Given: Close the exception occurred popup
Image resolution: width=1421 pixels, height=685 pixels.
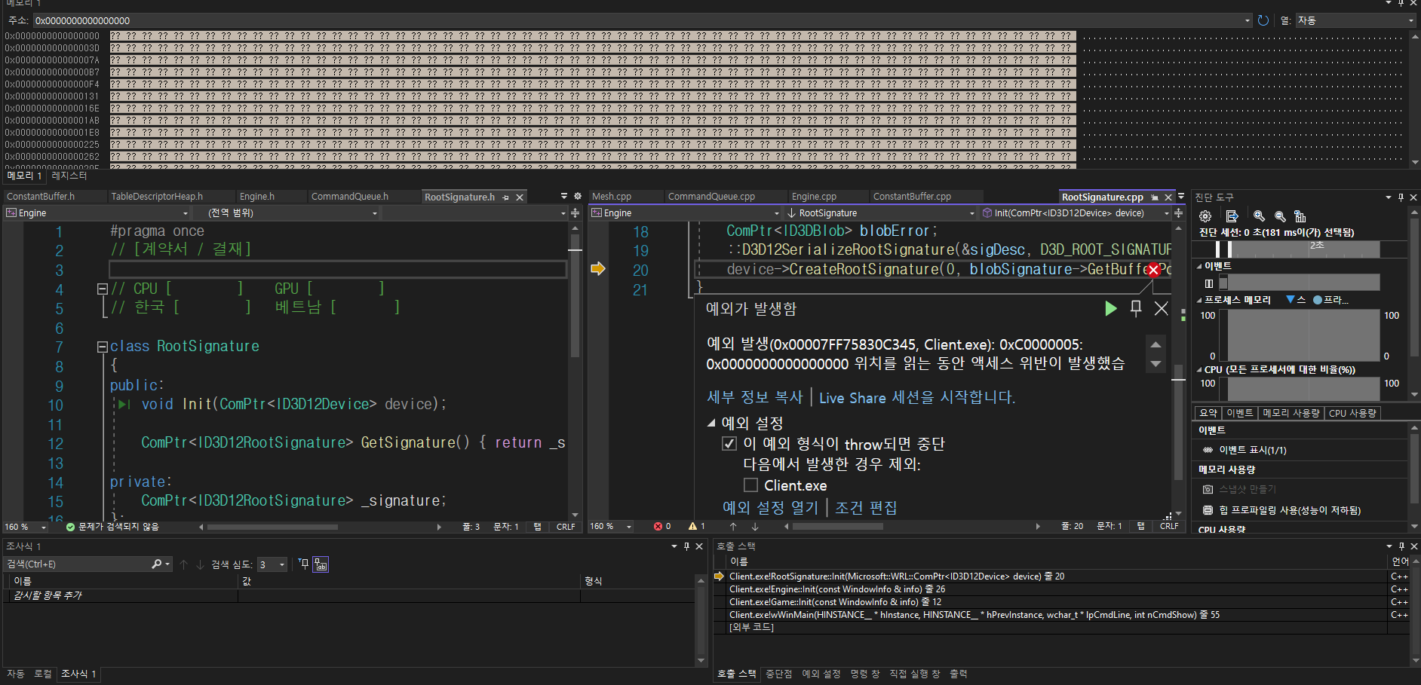Looking at the screenshot, I should coord(1162,308).
